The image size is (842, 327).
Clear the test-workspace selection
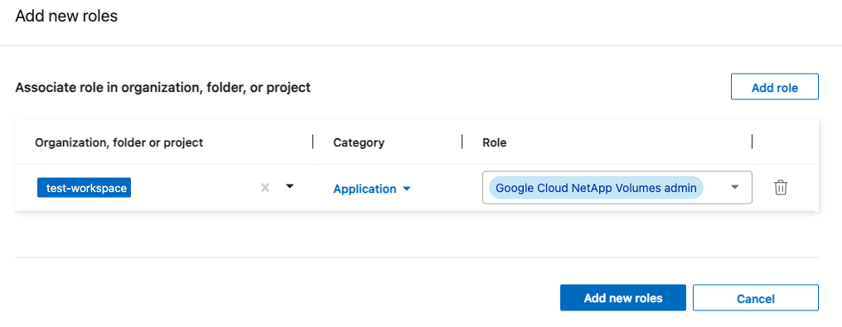(264, 188)
